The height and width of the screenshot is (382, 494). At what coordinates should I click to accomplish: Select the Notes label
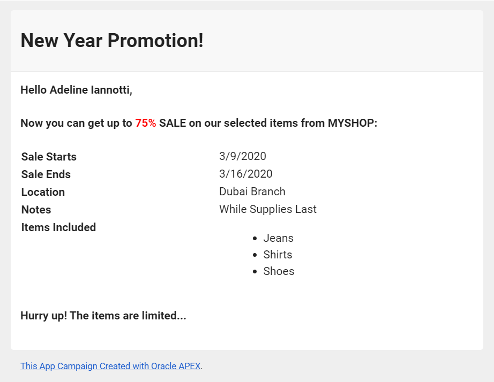coord(36,210)
